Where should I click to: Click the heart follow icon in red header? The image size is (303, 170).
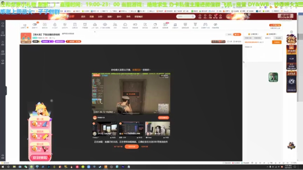pos(205,16)
